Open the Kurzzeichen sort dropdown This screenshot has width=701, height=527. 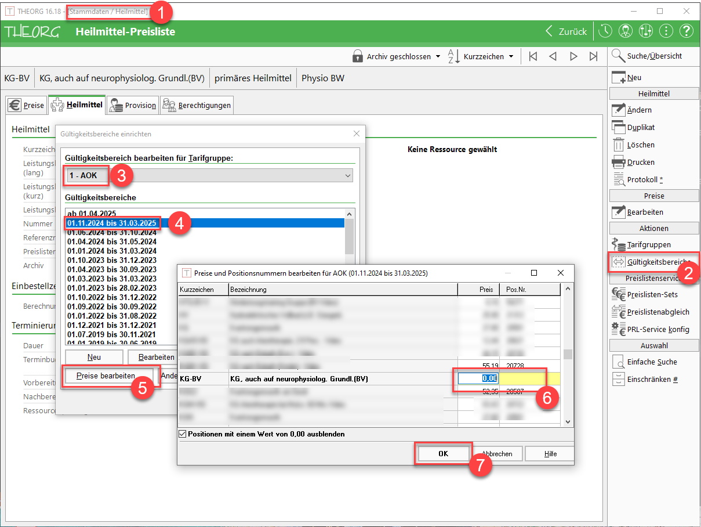pos(481,56)
